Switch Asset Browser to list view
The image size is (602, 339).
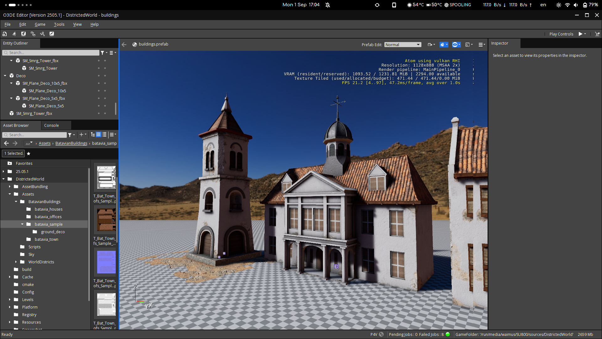(x=104, y=135)
